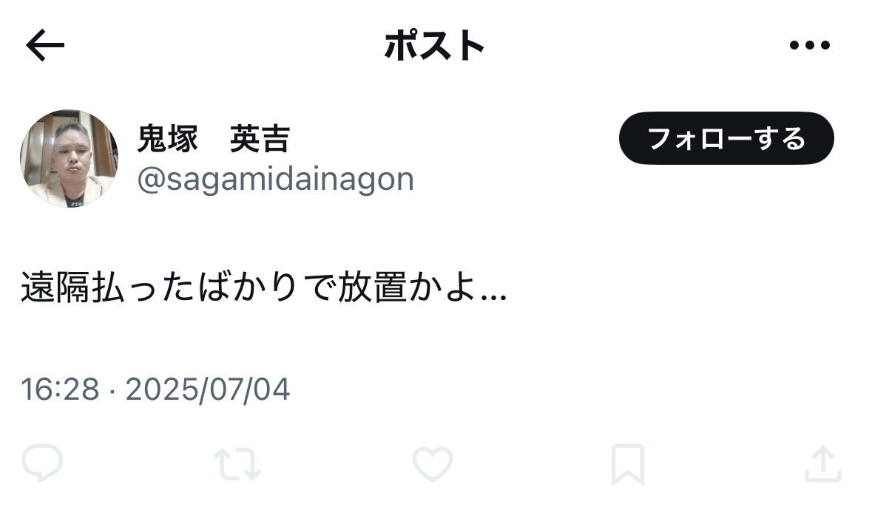
Task: Repost using the circular arrows icon
Action: tap(237, 464)
